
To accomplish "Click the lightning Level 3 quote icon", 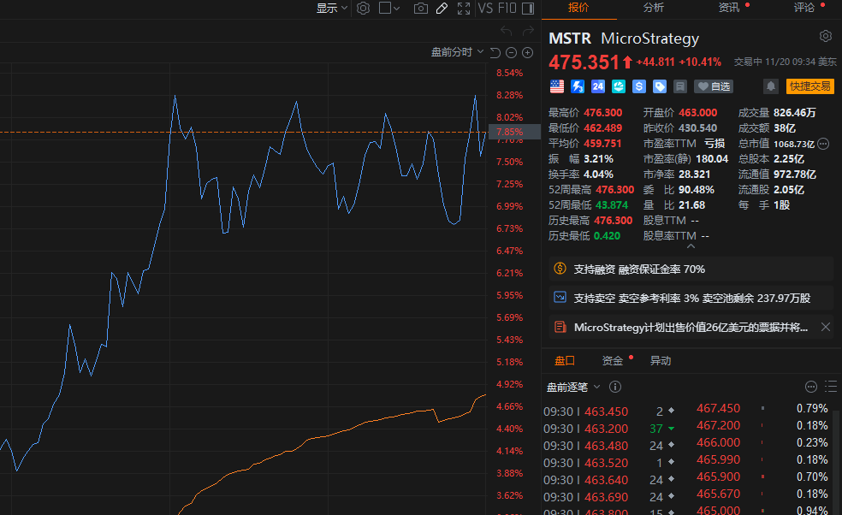I will click(578, 86).
